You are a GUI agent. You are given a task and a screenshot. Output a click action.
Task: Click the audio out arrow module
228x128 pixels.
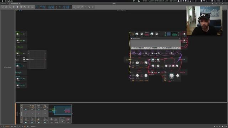click(x=184, y=72)
